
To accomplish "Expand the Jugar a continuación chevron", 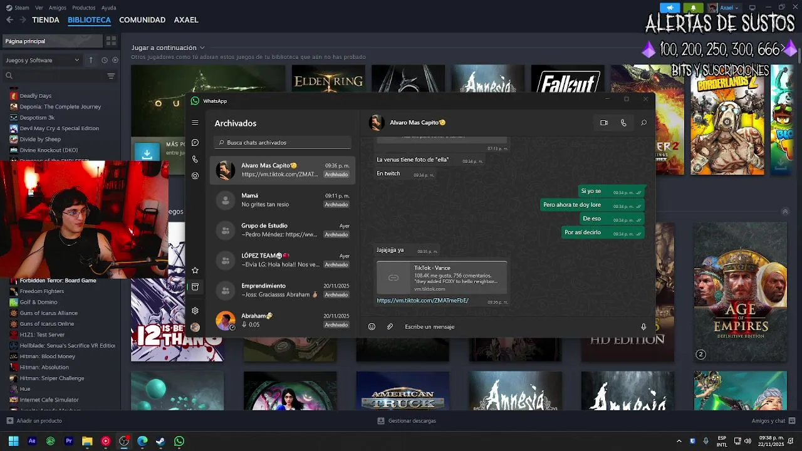I will [202, 48].
